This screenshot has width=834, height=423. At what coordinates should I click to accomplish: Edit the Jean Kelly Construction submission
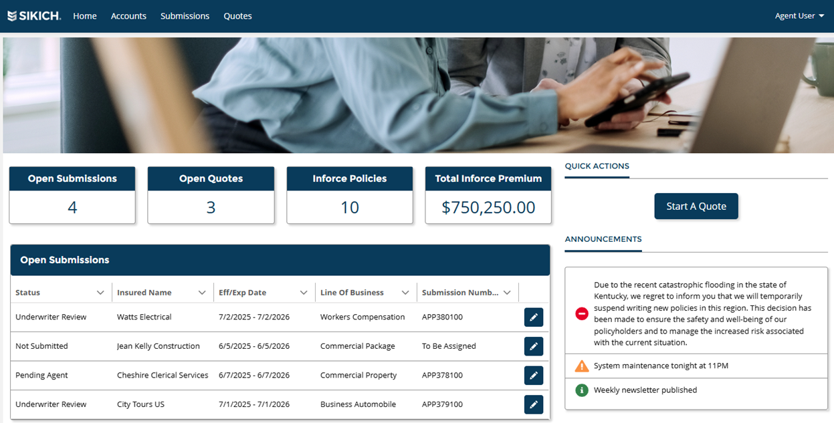point(533,346)
